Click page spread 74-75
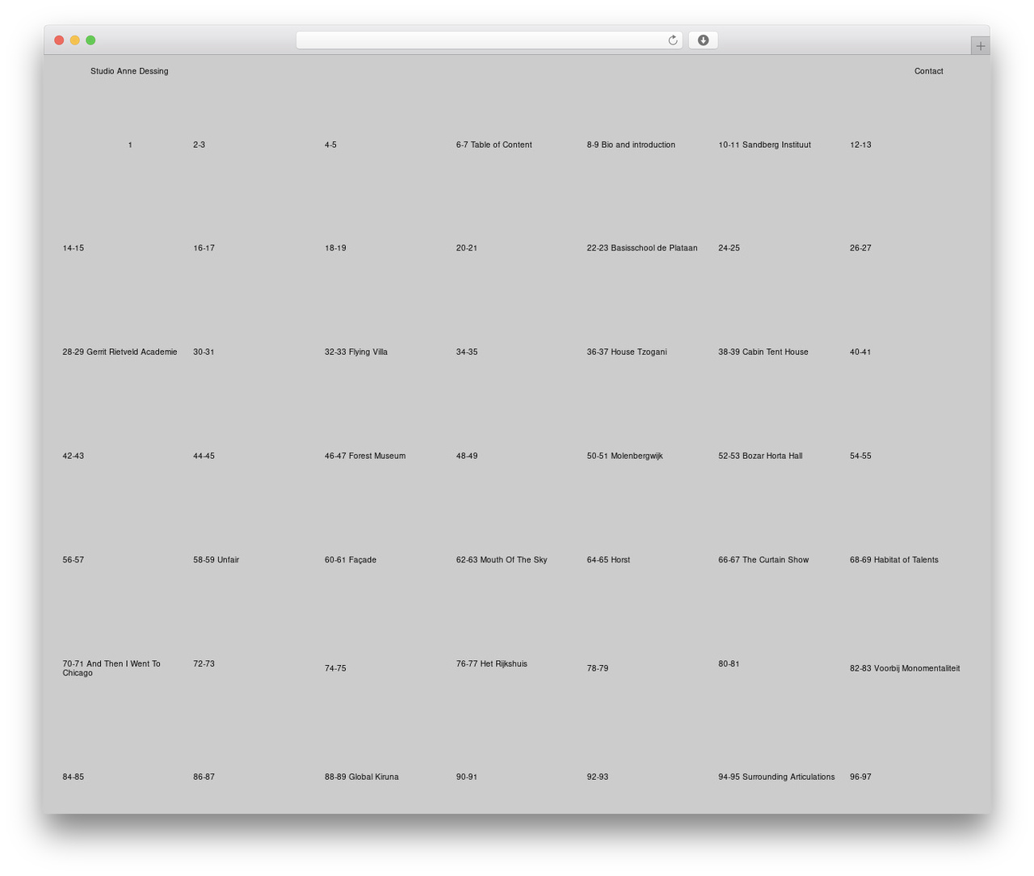The image size is (1034, 876). (x=335, y=668)
